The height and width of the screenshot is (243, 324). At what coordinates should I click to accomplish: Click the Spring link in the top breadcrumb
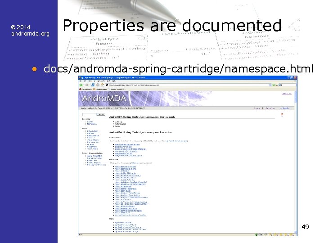257,108
